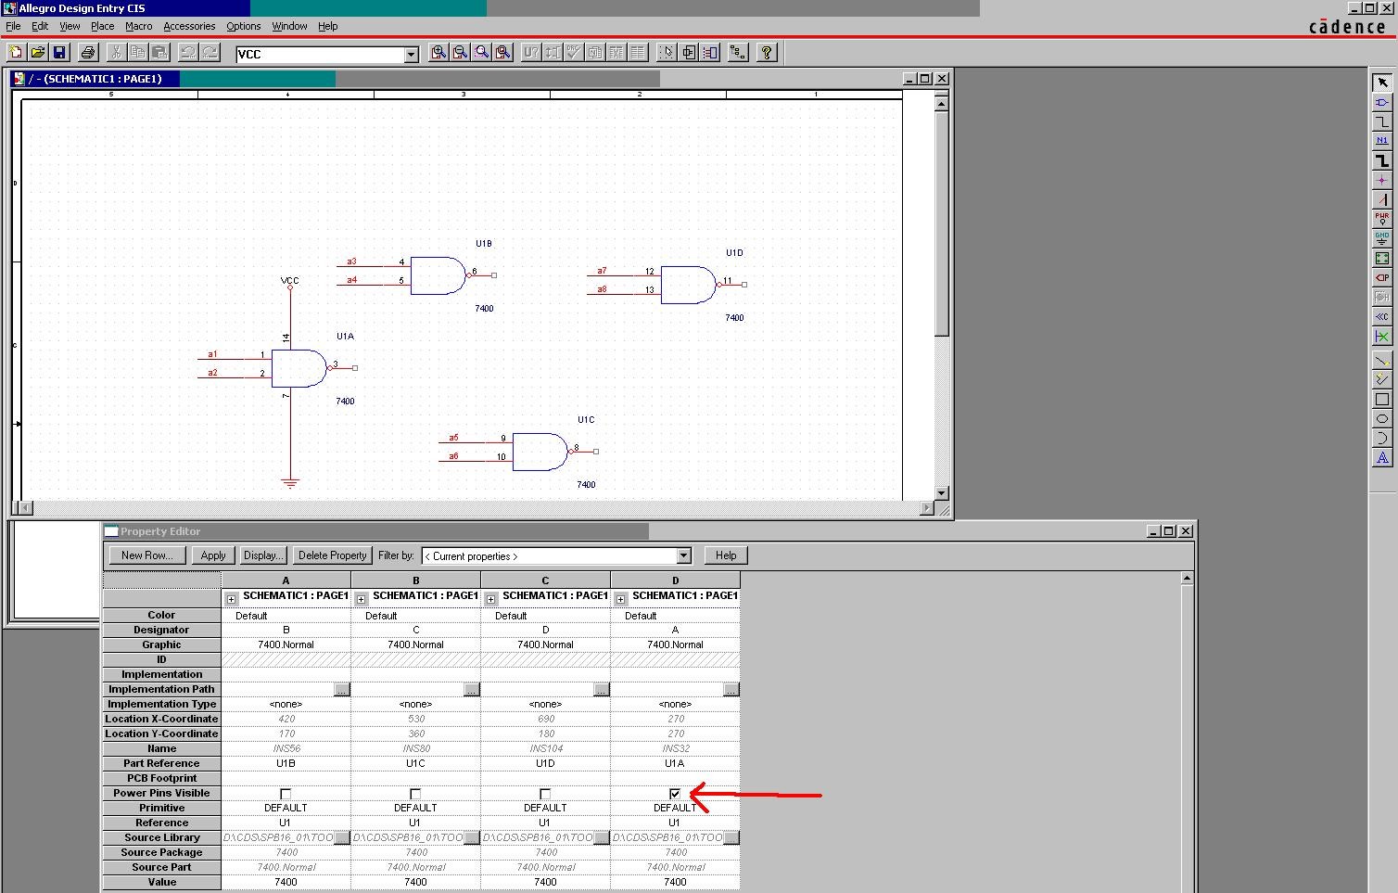Click the Print toolbar icon
The image size is (1398, 893).
88,53
